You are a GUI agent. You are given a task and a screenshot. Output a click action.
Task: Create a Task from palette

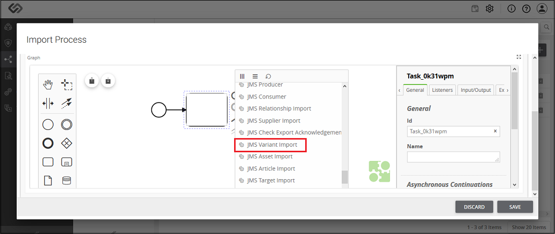pos(48,162)
